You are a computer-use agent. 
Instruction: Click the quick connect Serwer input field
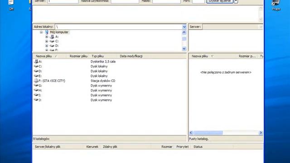tap(63, 1)
